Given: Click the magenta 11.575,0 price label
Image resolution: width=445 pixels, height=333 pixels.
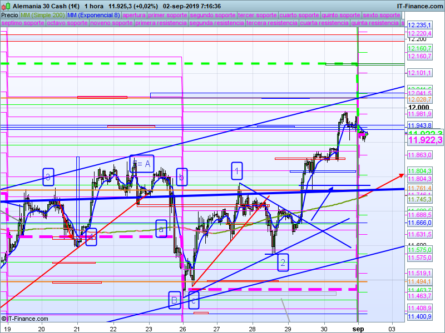Looking at the screenshot, I should (x=419, y=258).
